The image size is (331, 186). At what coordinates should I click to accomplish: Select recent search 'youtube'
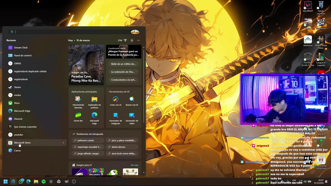click(x=36, y=135)
